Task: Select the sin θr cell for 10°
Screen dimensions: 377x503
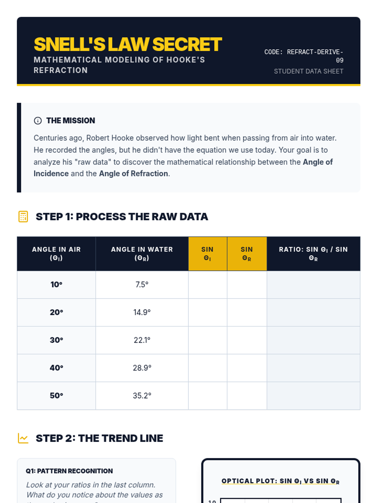Action: click(247, 285)
